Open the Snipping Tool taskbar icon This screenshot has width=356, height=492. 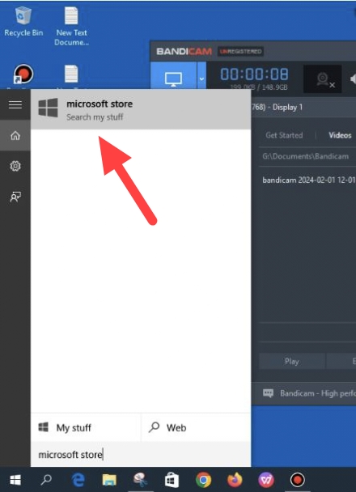(x=141, y=480)
